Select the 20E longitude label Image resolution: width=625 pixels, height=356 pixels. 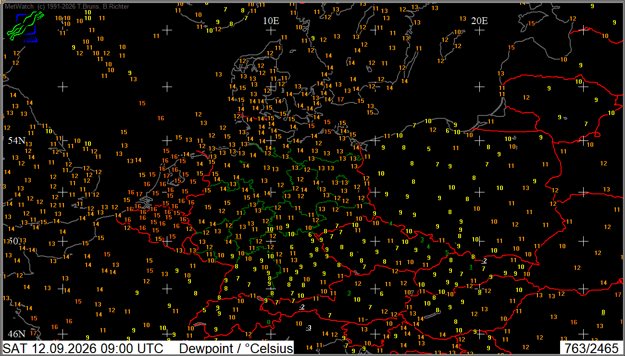coord(479,21)
